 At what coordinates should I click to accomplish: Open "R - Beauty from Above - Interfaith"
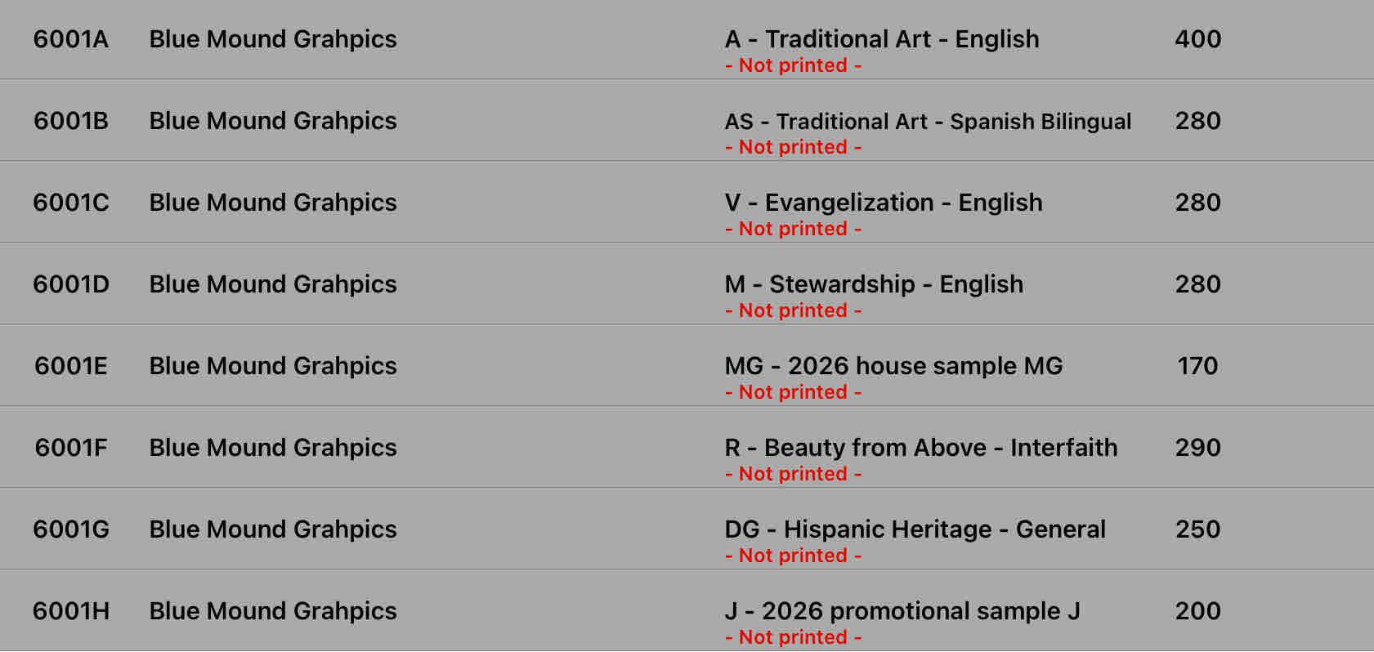(920, 448)
